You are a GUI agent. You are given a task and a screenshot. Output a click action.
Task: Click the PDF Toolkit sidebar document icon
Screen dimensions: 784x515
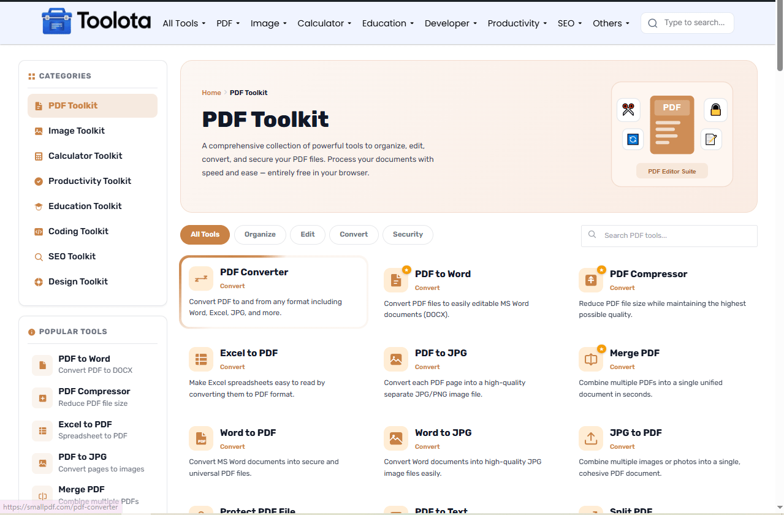(x=39, y=106)
